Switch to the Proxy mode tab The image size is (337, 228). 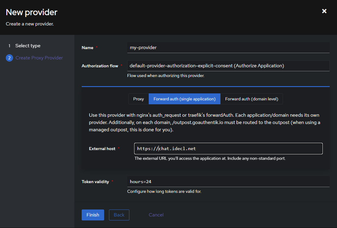tap(138, 99)
